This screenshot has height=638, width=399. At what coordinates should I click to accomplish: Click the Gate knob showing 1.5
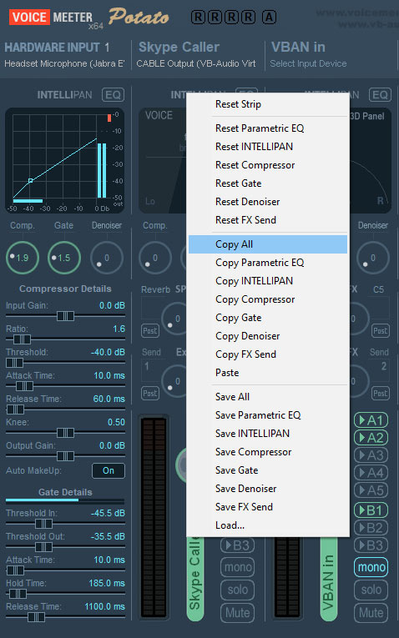(64, 258)
